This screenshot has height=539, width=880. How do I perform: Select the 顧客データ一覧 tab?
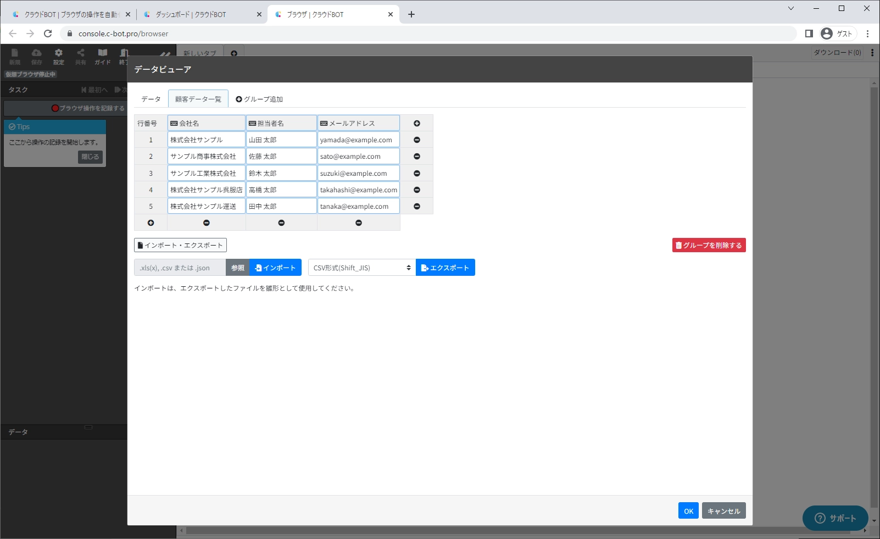pos(198,99)
